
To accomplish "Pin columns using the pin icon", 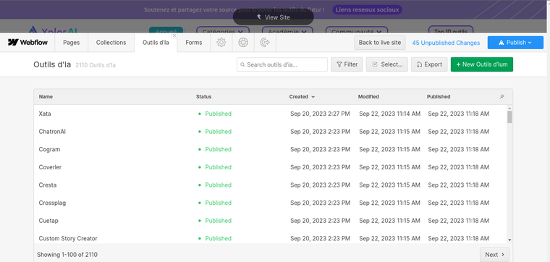I will click(x=502, y=97).
